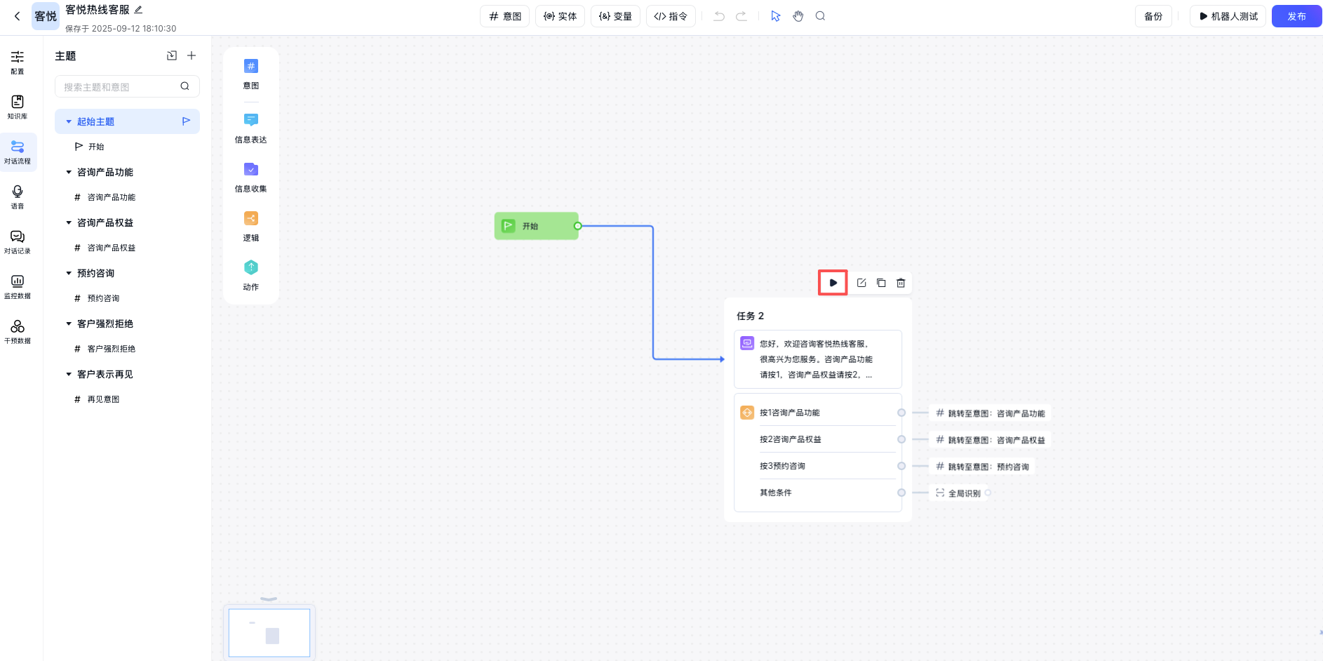Click the import icon beside 主题 header
Screen dimensions: 1323x661
172,55
